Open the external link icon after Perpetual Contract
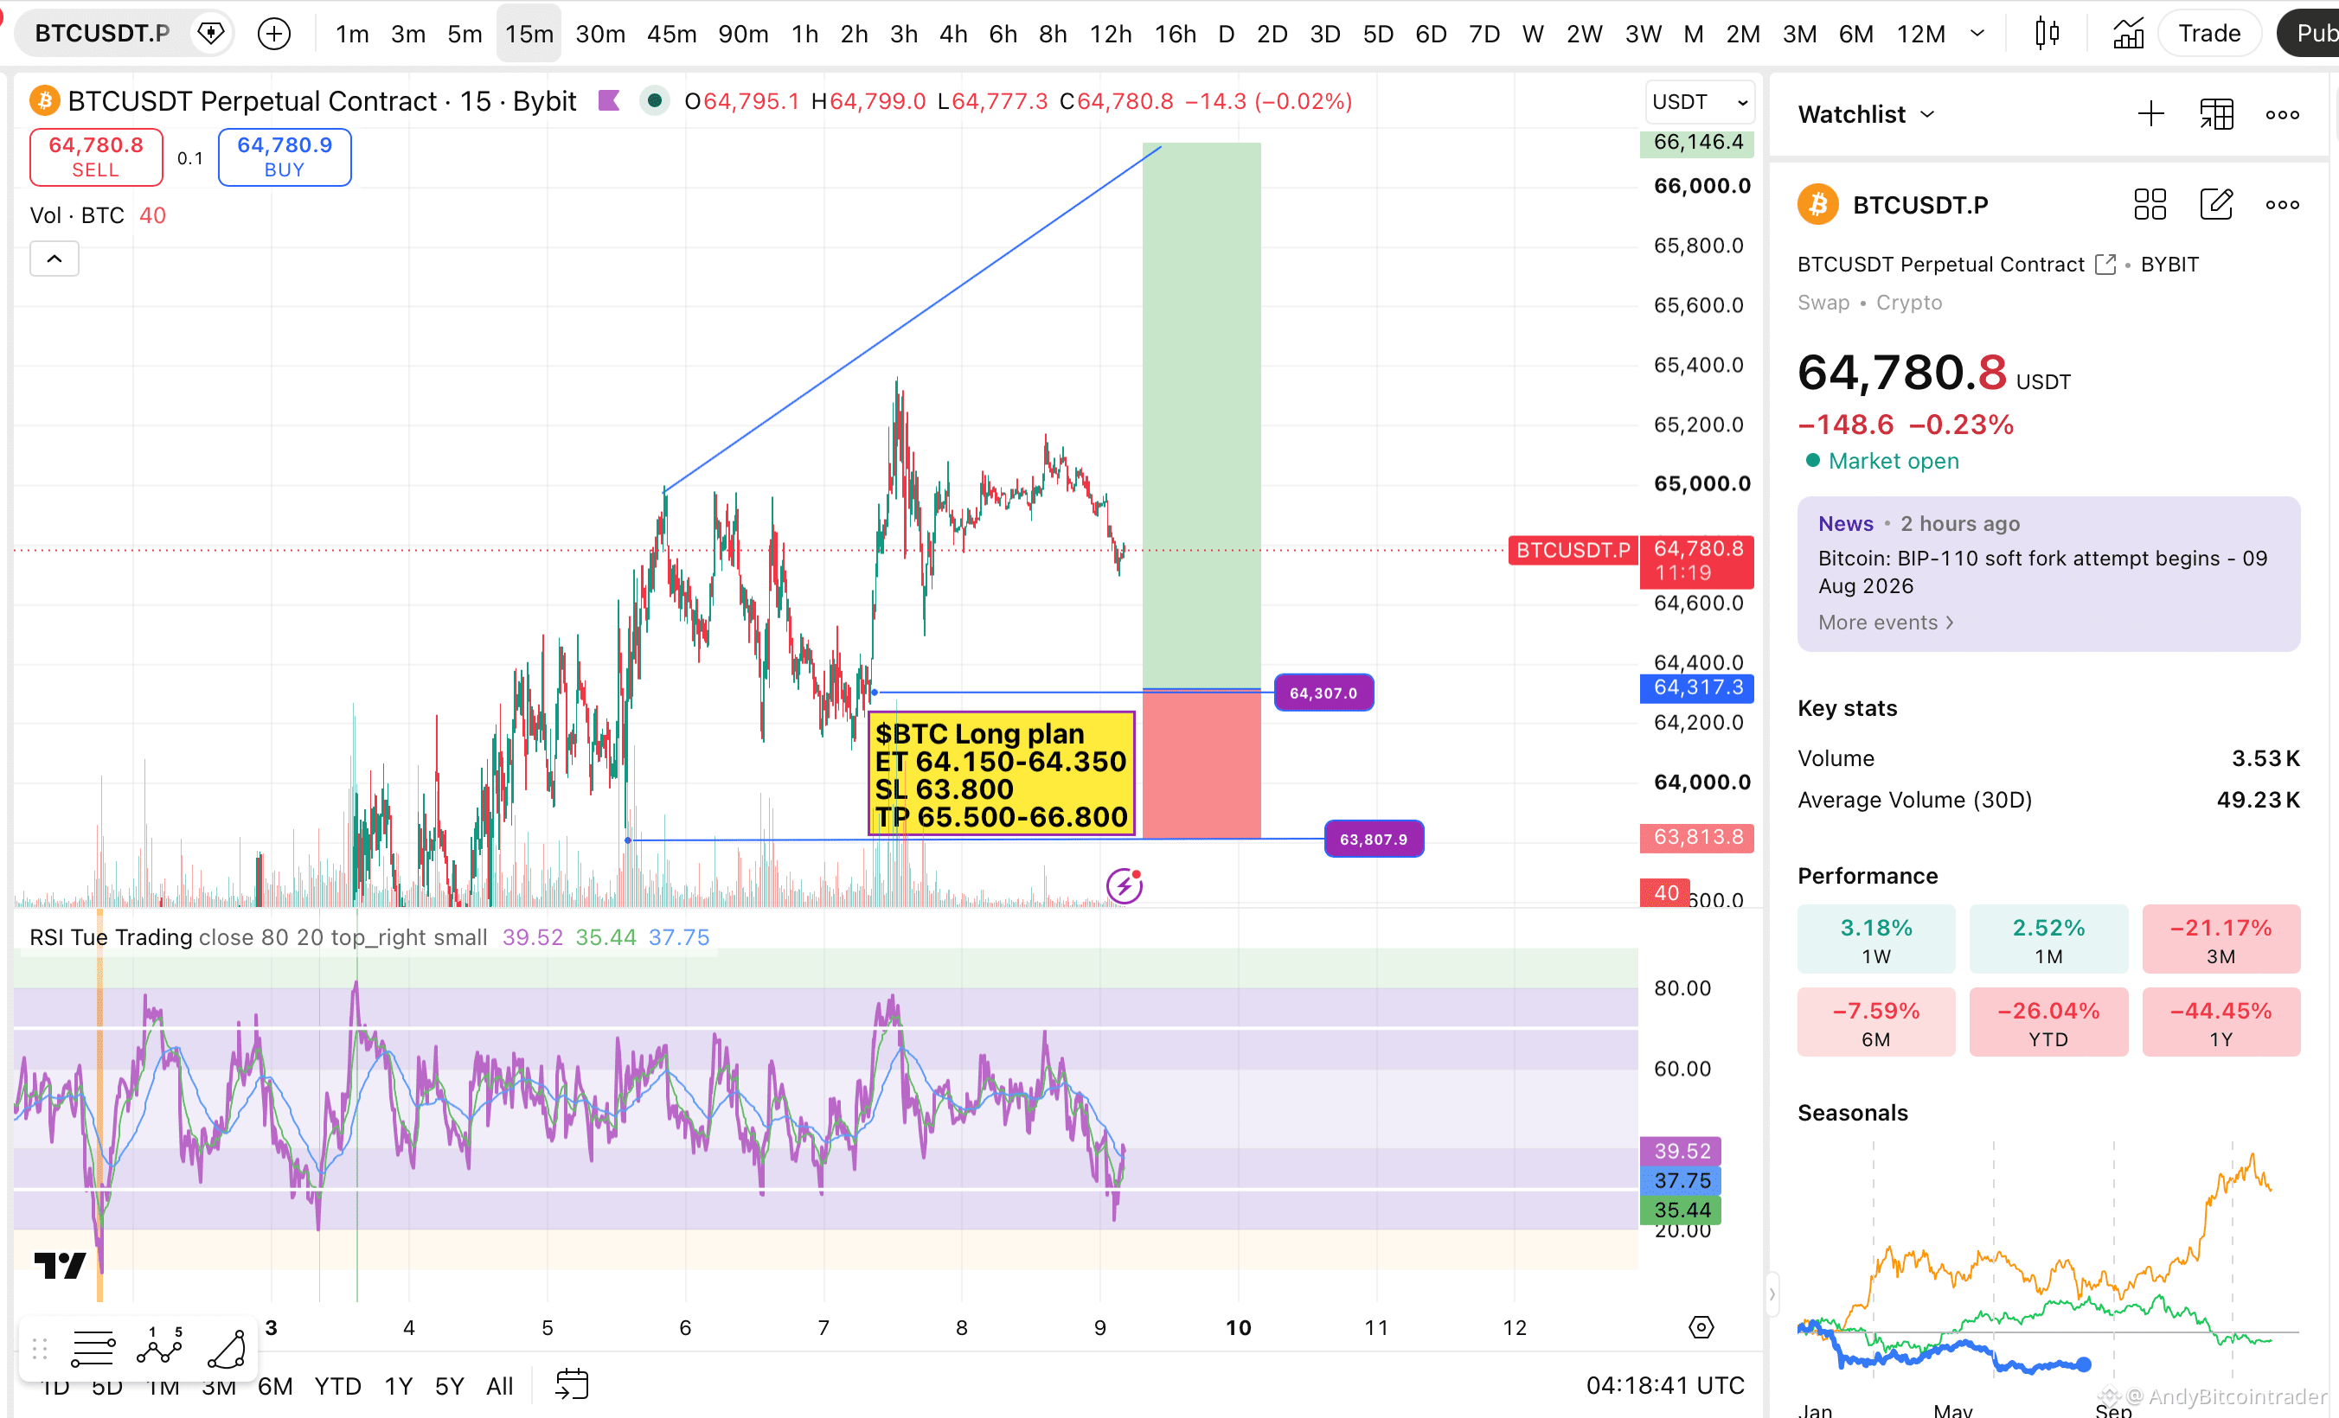Screen dimensions: 2339x1418 pos(2105,265)
